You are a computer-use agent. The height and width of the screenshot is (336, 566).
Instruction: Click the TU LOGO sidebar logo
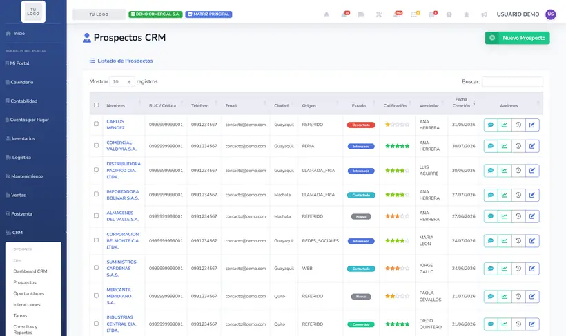tap(33, 12)
